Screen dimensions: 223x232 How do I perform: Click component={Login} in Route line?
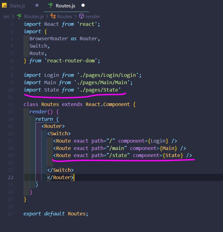[143, 141]
